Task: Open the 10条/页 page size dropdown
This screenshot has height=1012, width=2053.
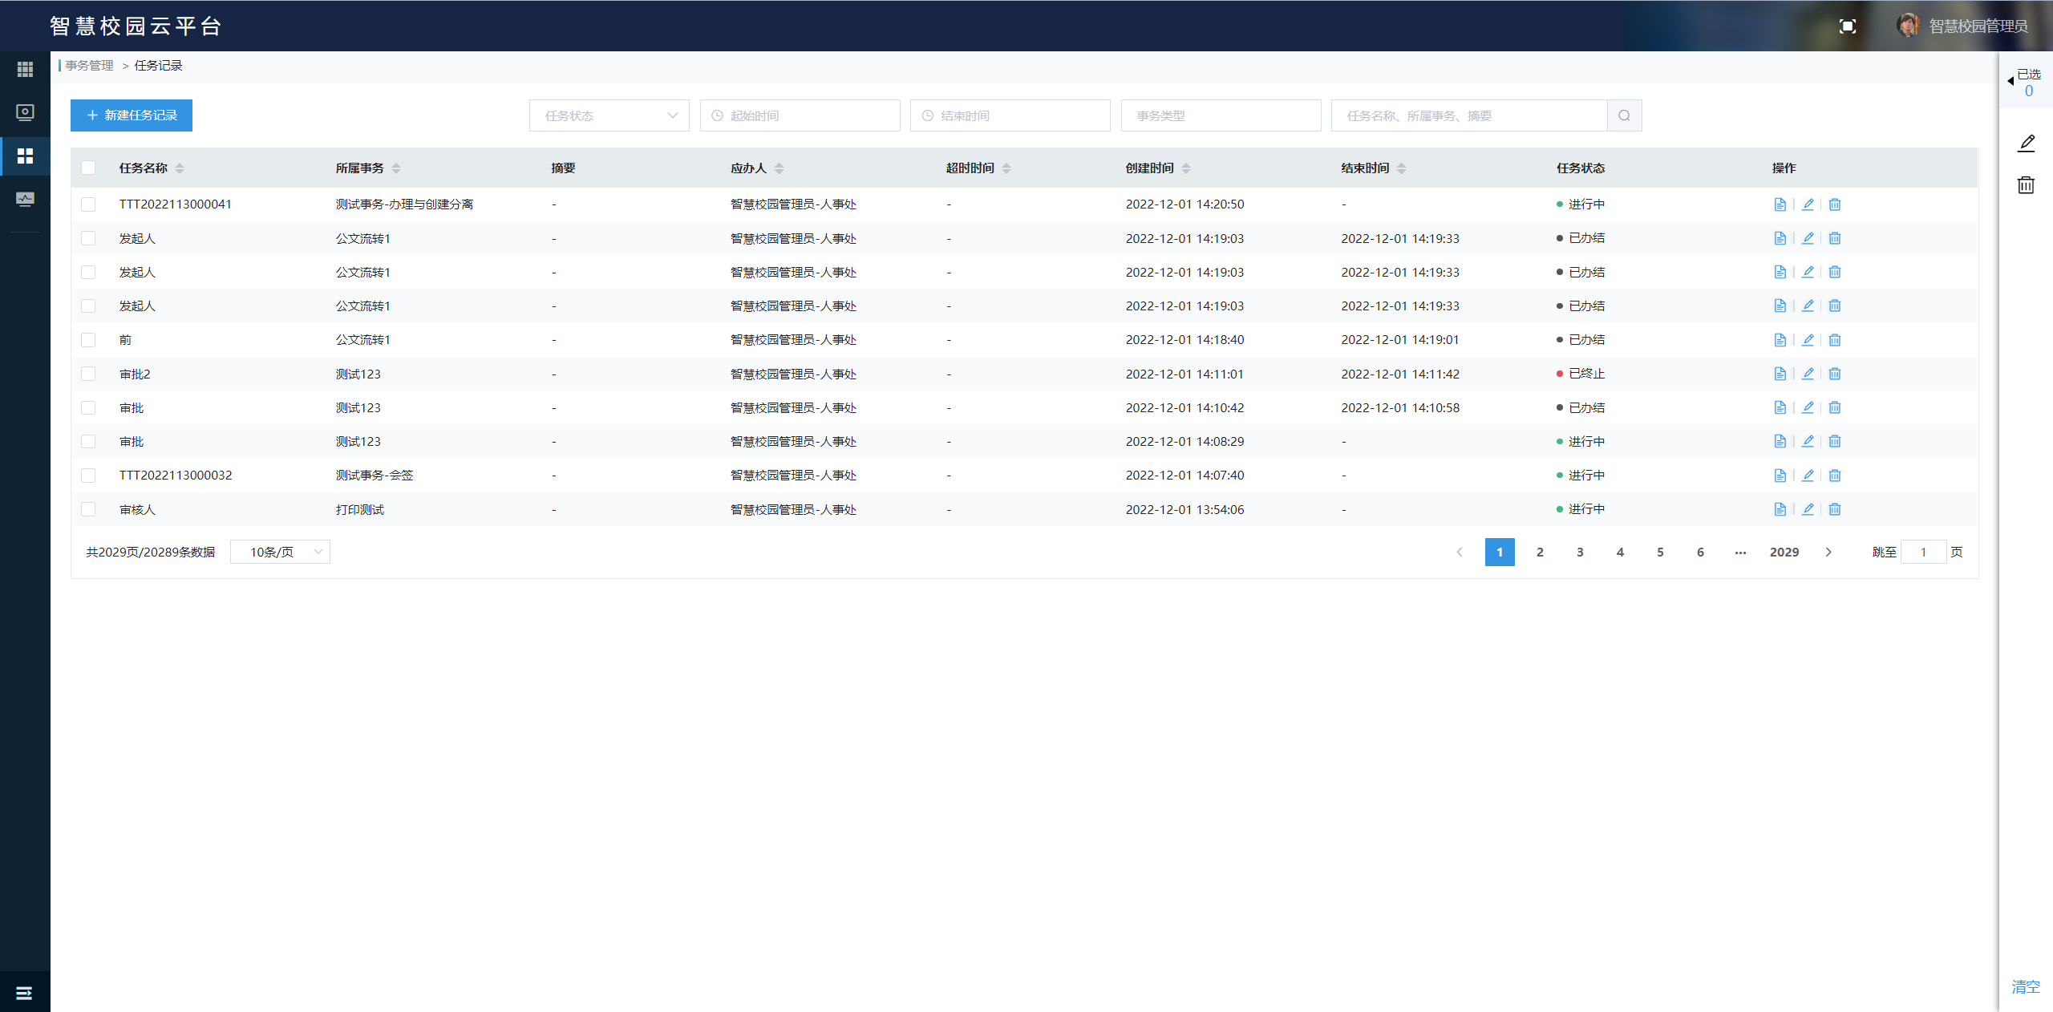Action: 280,552
